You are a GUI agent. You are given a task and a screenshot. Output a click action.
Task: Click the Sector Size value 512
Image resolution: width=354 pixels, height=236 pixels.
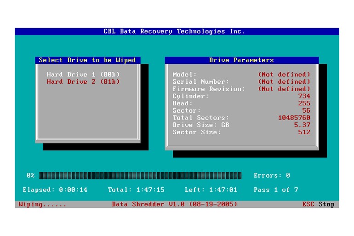coord(304,132)
